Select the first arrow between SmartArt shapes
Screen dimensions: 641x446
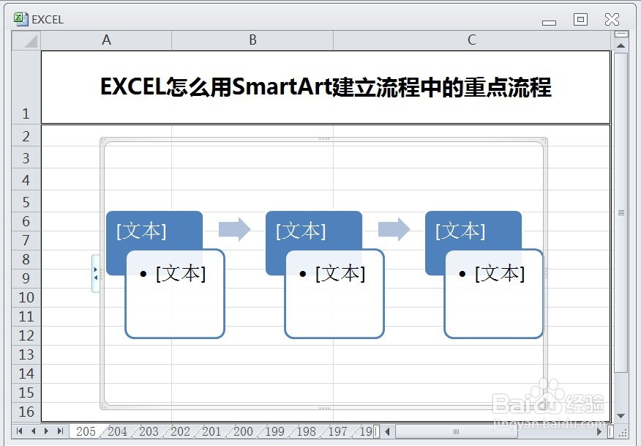click(234, 229)
